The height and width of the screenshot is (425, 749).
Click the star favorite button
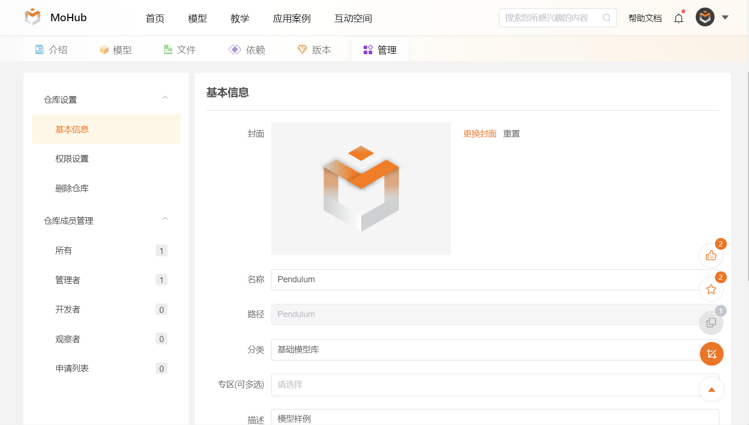click(x=711, y=289)
